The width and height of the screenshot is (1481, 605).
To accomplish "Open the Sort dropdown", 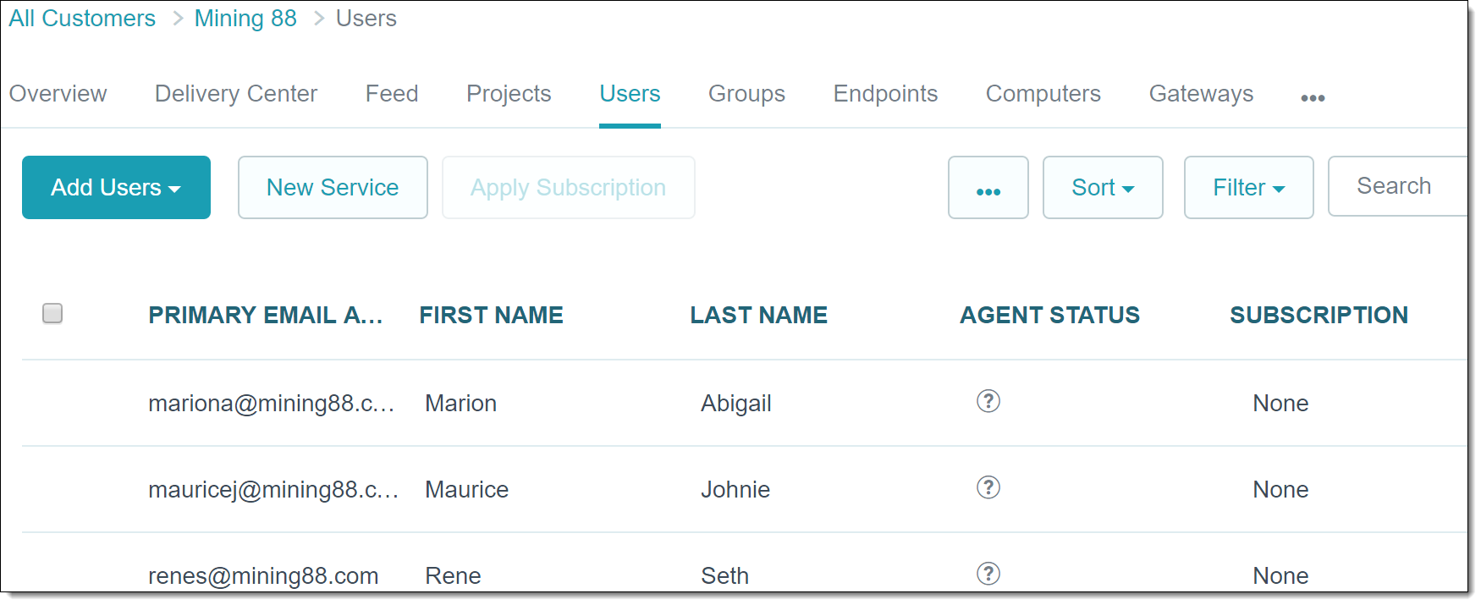I will pyautogui.click(x=1103, y=187).
